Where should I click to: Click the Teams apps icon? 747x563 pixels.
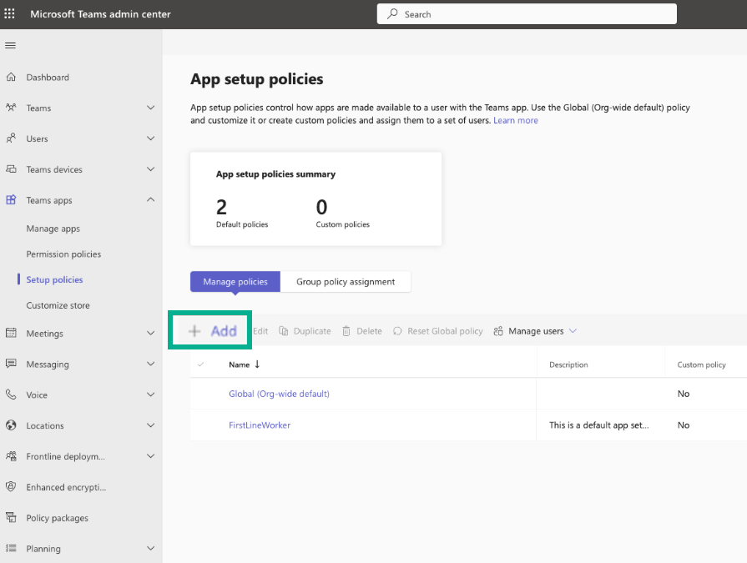[11, 200]
